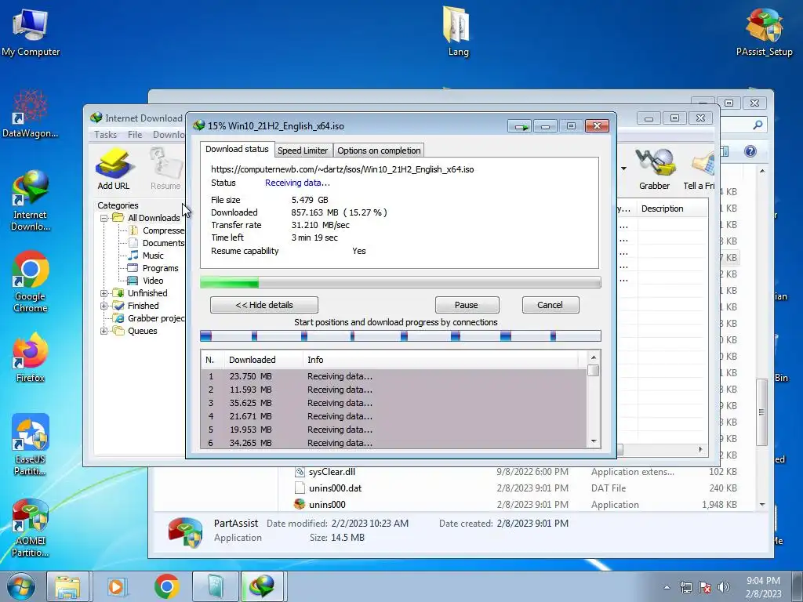Switch to the Download status tab
This screenshot has width=803, height=602.
[x=237, y=149]
